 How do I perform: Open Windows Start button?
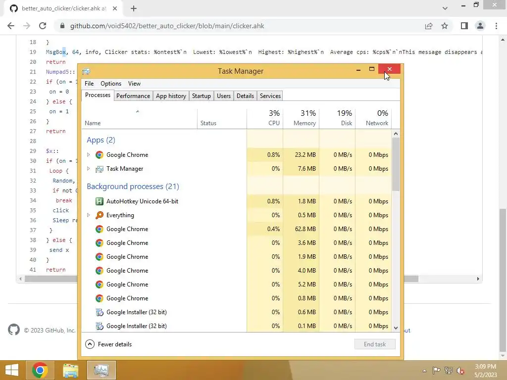(12, 370)
